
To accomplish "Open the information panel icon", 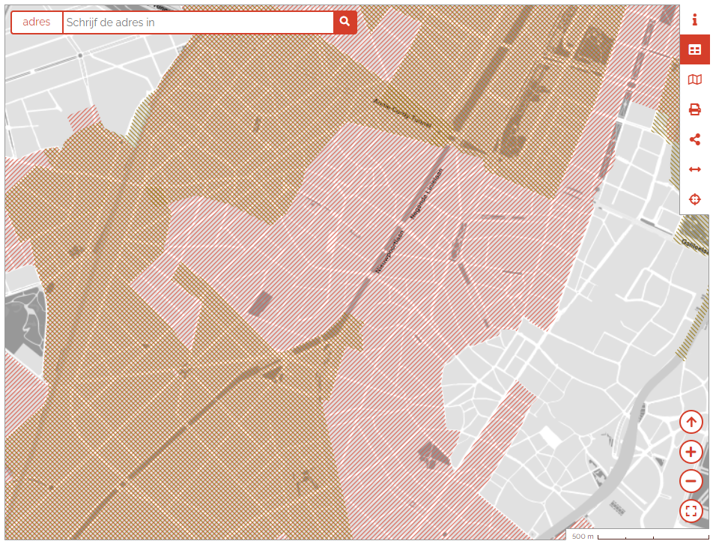I will pos(694,20).
